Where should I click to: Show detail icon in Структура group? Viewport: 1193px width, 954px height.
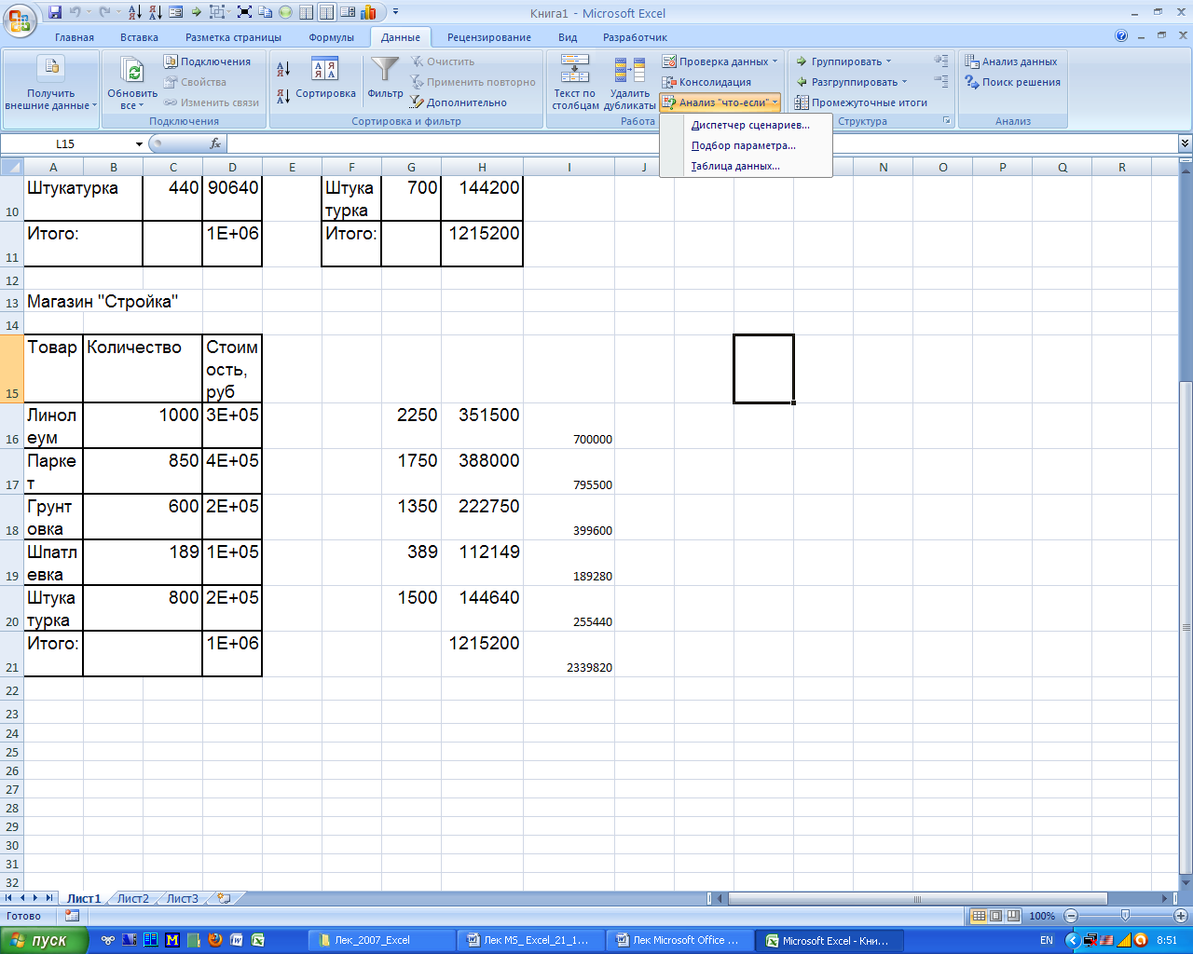click(x=941, y=61)
